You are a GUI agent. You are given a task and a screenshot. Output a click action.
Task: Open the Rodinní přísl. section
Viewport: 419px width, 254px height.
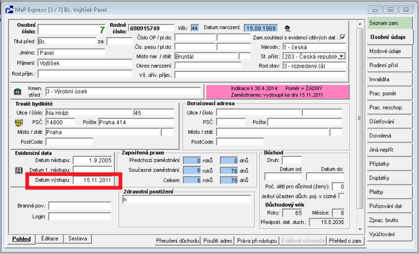[x=390, y=65]
